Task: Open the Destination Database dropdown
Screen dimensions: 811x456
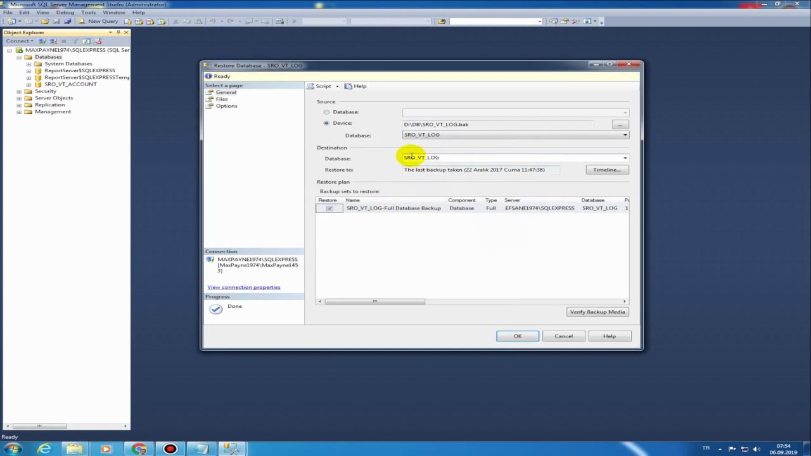Action: [625, 158]
